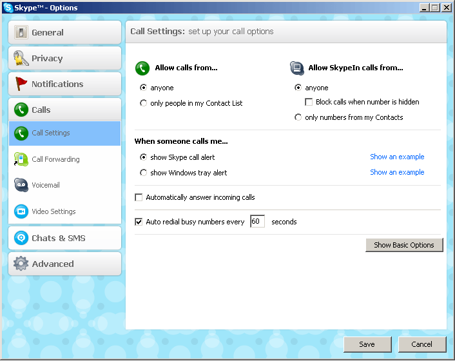Image resolution: width=455 pixels, height=361 pixels.
Task: Select Call Settings in the sidebar
Action: pos(64,133)
